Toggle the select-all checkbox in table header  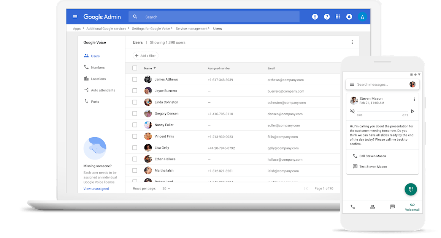click(x=135, y=68)
